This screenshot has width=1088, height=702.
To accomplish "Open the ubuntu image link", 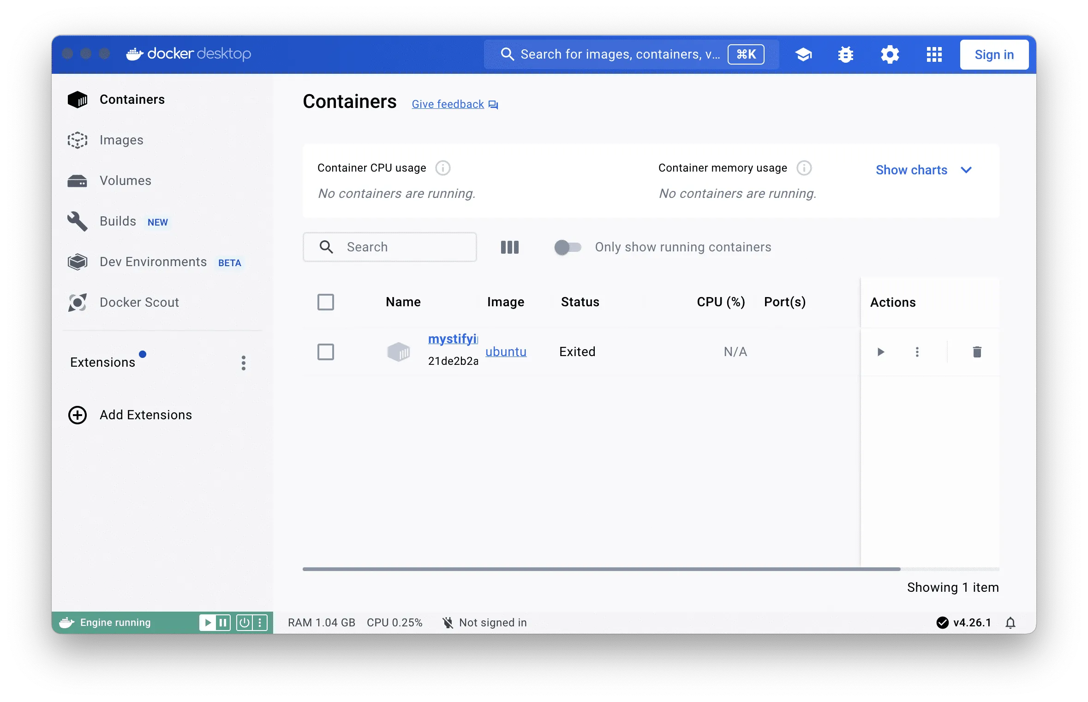I will coord(506,352).
